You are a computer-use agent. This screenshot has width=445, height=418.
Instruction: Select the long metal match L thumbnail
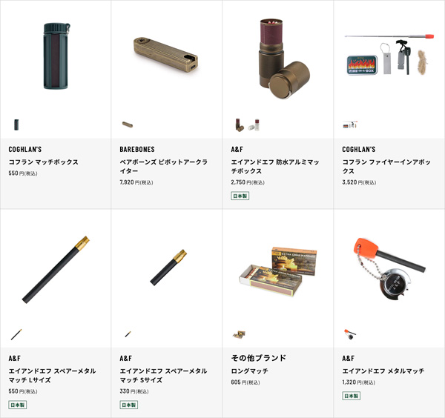[x=16, y=334]
